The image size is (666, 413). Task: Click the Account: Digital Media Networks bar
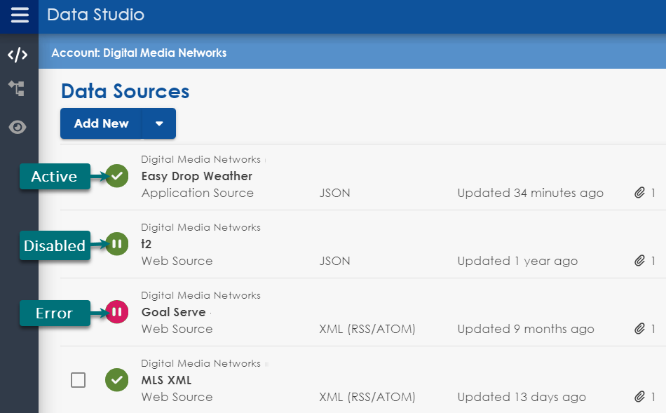point(139,53)
